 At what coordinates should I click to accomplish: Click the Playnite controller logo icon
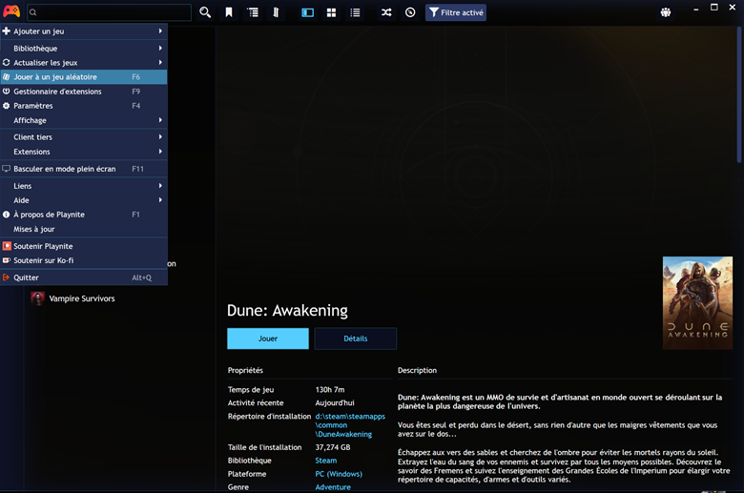pos(11,12)
